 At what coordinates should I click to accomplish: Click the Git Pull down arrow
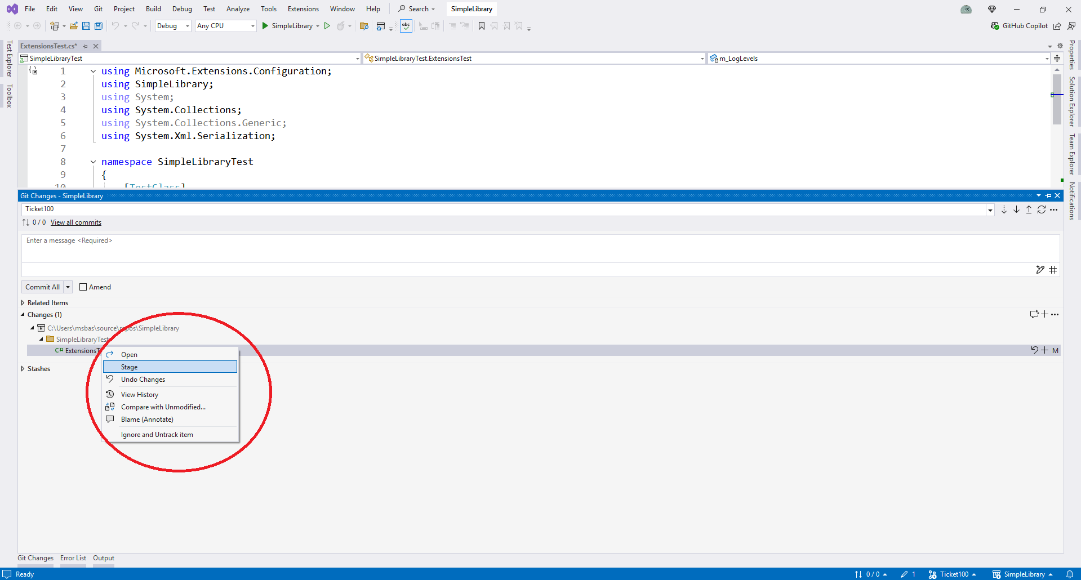[1016, 209]
